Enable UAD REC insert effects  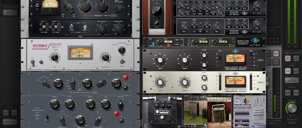pyautogui.click(x=288, y=58)
